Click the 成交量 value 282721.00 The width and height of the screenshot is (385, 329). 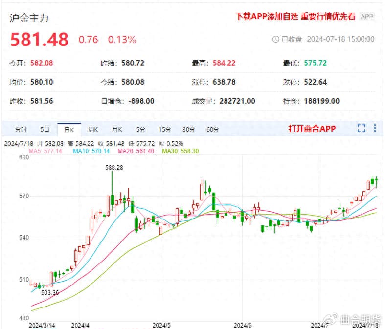[x=237, y=101]
